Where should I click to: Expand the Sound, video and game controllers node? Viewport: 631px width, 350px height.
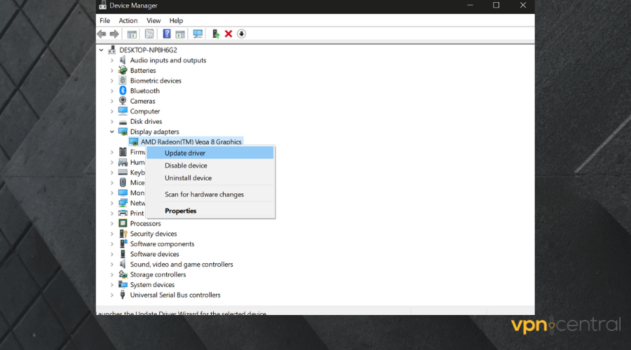coord(112,265)
